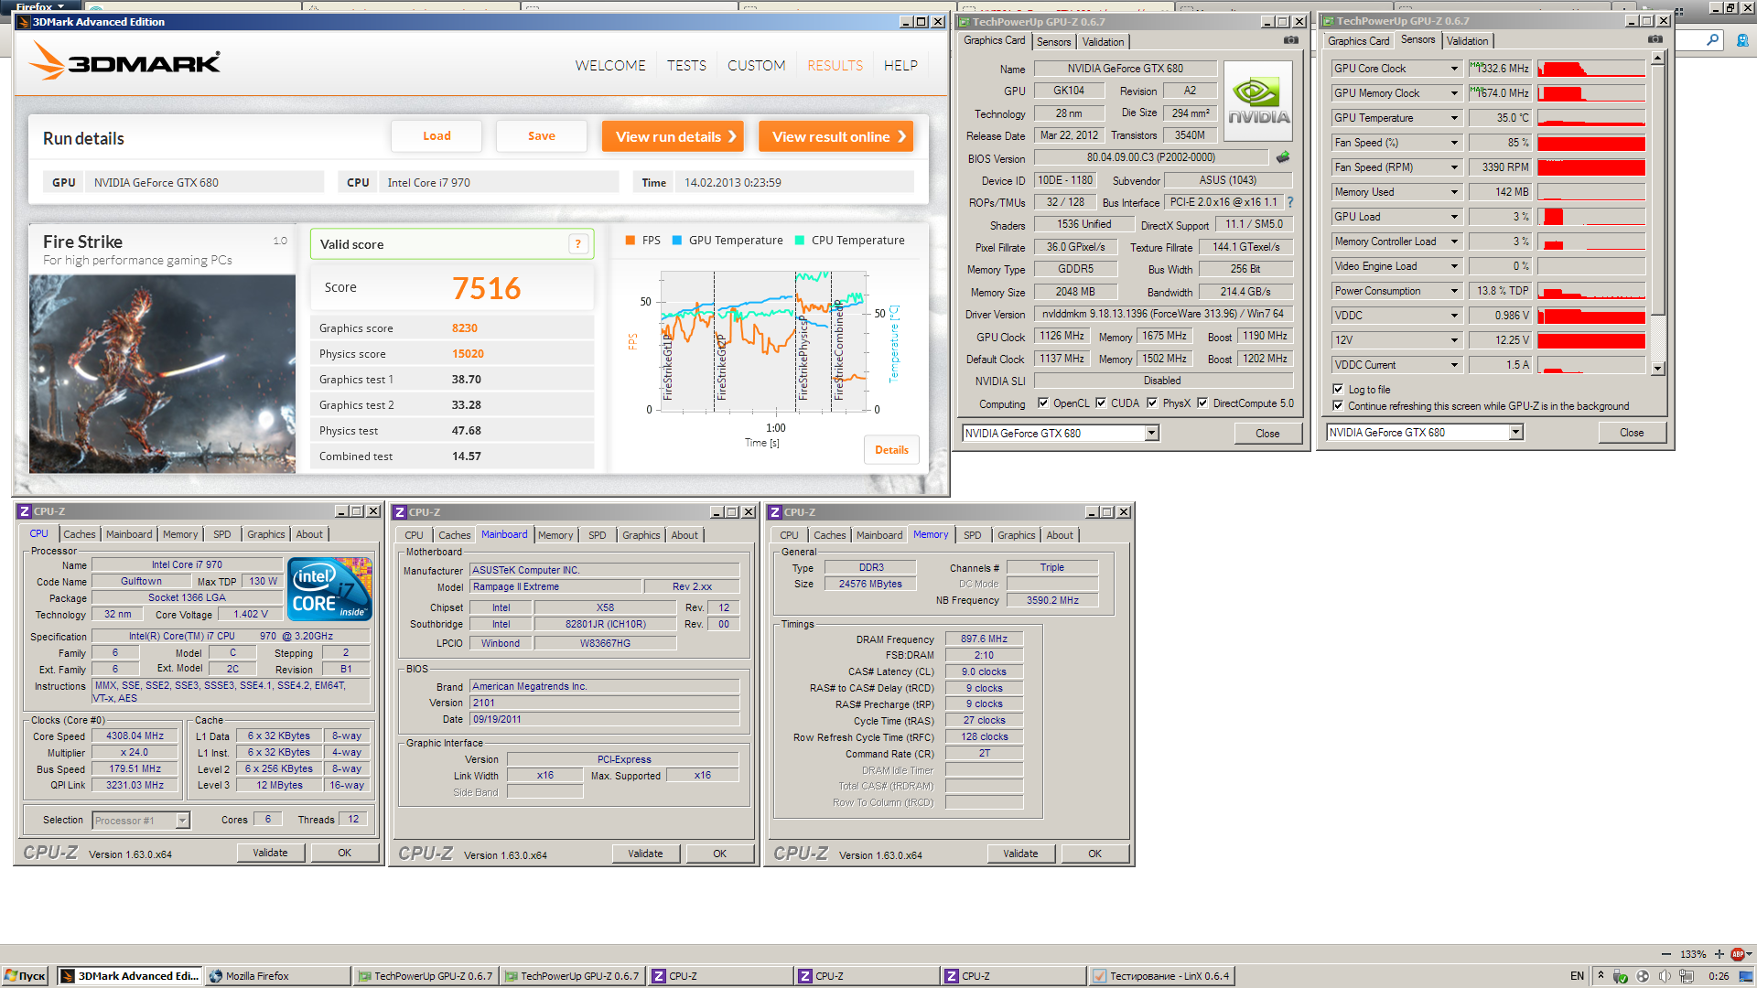Switch to the TESTS tab in 3DMark
This screenshot has height=988, width=1757.
pyautogui.click(x=686, y=66)
